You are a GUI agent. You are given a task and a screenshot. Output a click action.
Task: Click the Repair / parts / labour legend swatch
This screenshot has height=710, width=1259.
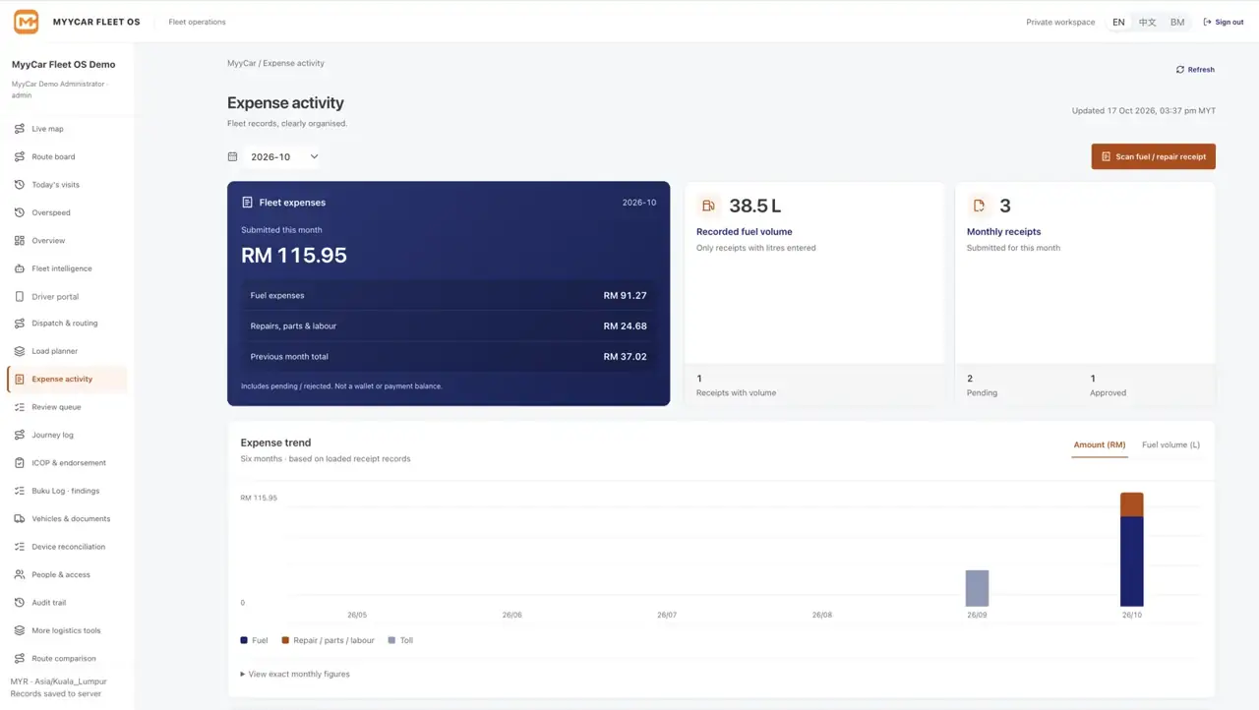pos(285,640)
